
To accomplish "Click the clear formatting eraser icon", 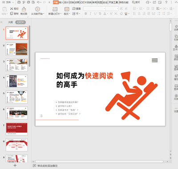I will pos(121,14).
